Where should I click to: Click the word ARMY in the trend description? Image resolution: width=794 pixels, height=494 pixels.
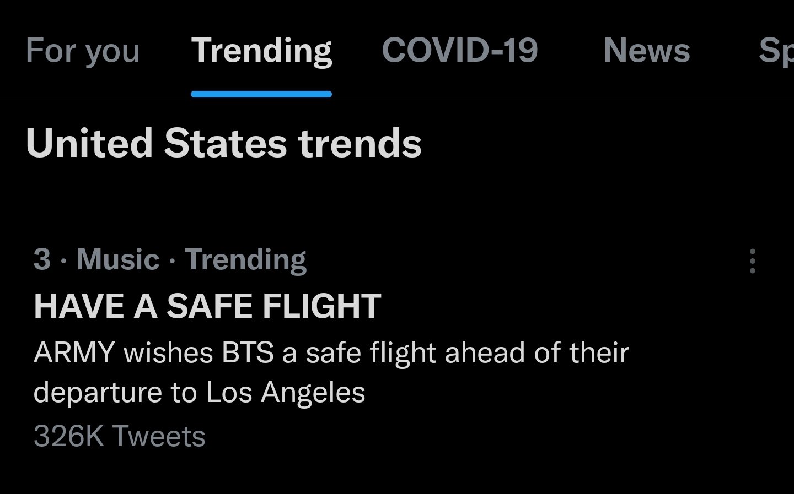(x=74, y=353)
